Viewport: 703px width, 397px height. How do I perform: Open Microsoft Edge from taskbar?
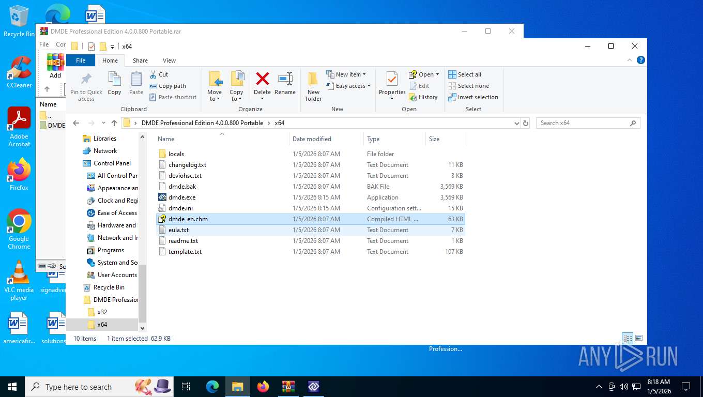212,387
